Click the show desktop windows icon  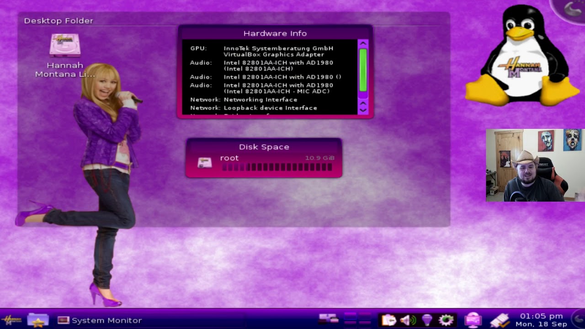(329, 318)
